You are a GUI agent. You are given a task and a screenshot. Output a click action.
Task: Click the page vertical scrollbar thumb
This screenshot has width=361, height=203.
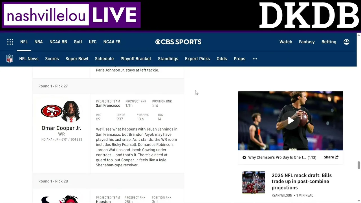pyautogui.click(x=359, y=165)
